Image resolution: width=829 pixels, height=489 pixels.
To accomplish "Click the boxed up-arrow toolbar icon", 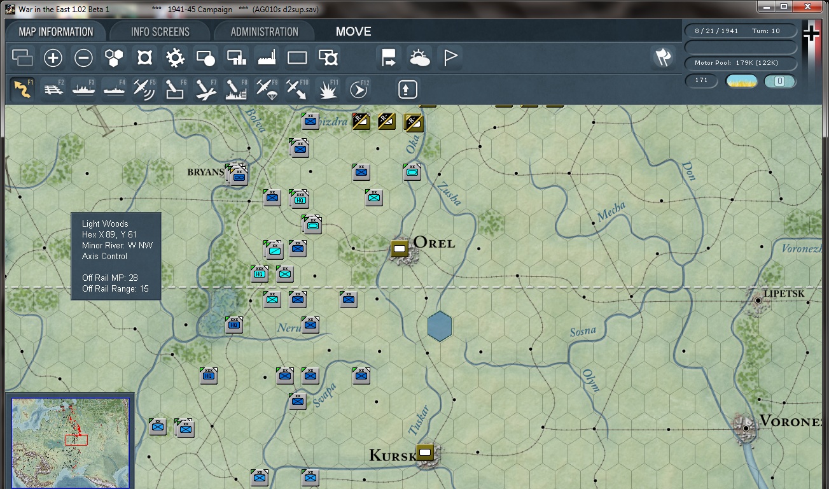I will click(408, 89).
